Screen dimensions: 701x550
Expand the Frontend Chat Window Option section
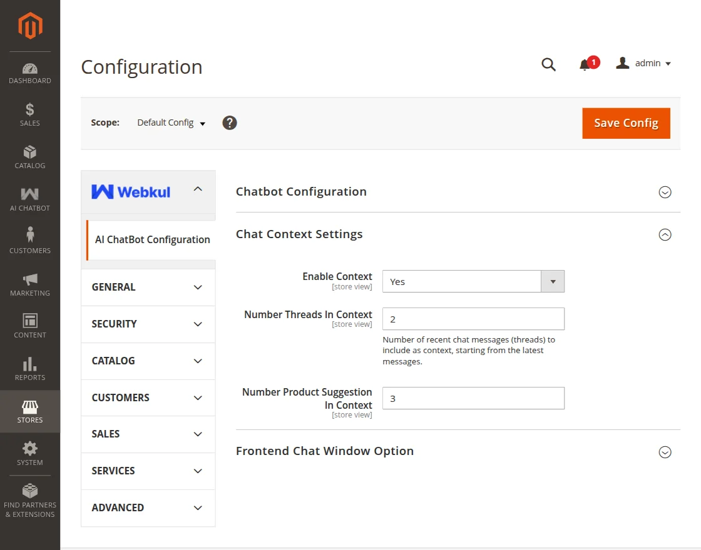point(665,452)
